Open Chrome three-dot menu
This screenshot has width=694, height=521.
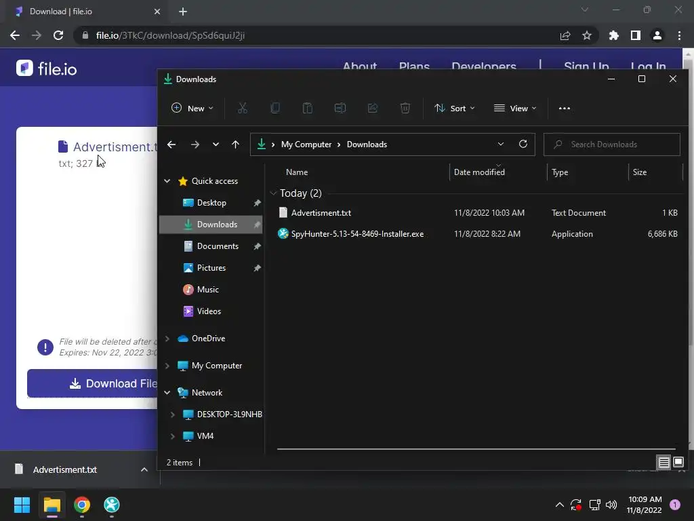click(x=679, y=35)
